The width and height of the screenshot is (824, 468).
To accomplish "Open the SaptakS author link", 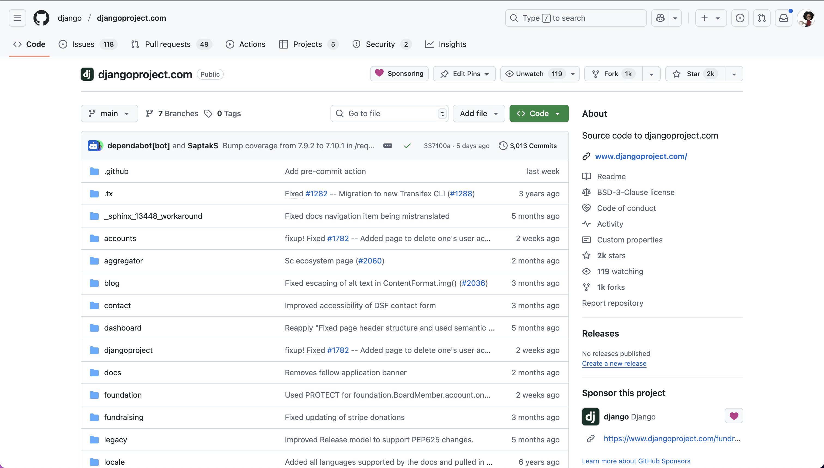I will pos(203,146).
